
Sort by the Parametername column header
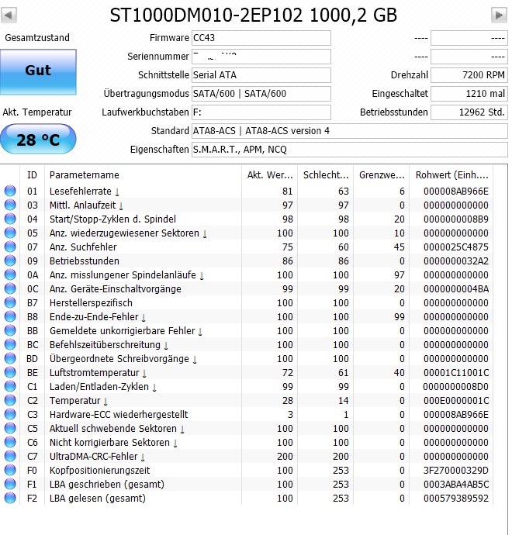coord(143,175)
